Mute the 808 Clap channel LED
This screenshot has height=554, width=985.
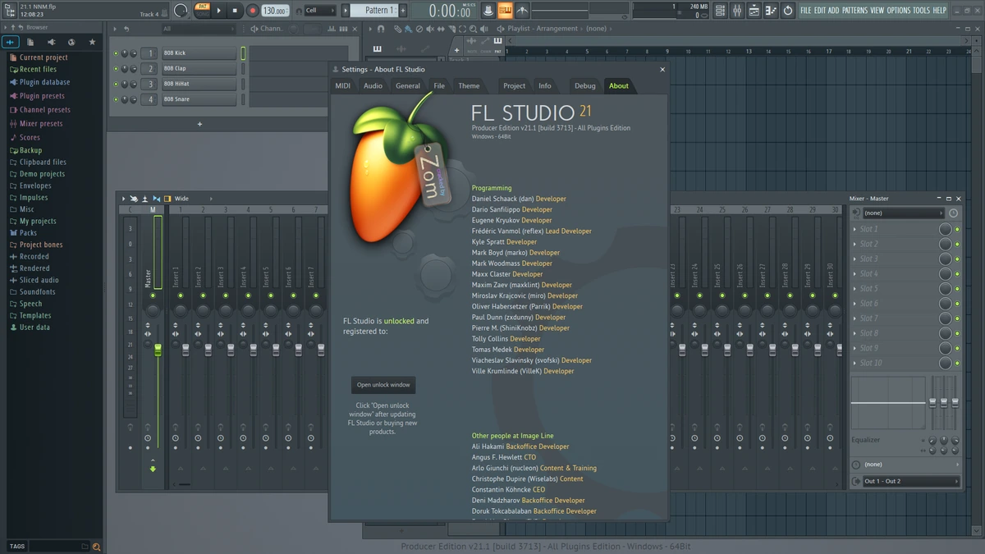coord(116,69)
